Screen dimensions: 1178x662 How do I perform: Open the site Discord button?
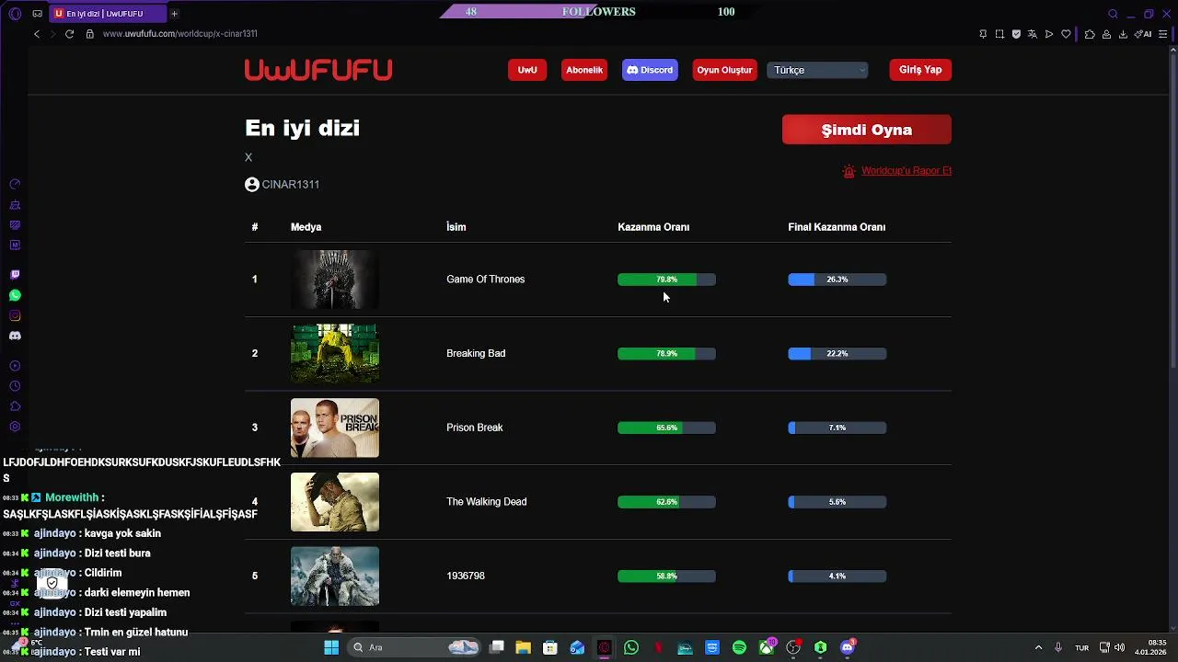(x=650, y=70)
